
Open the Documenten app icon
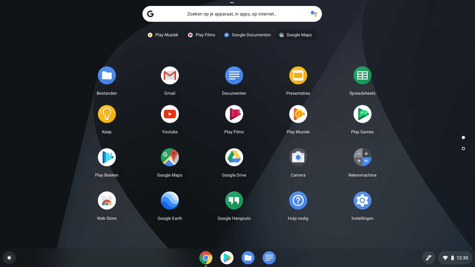[234, 76]
